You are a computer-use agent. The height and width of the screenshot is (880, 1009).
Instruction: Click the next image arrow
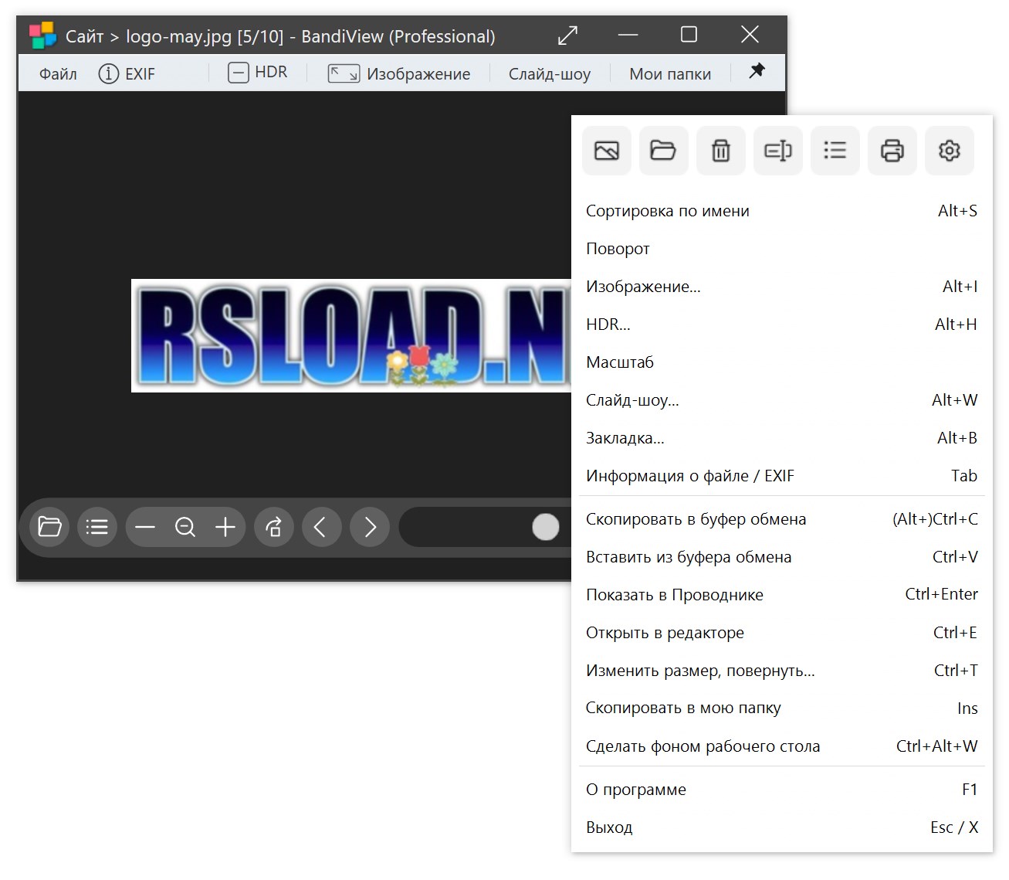[369, 527]
